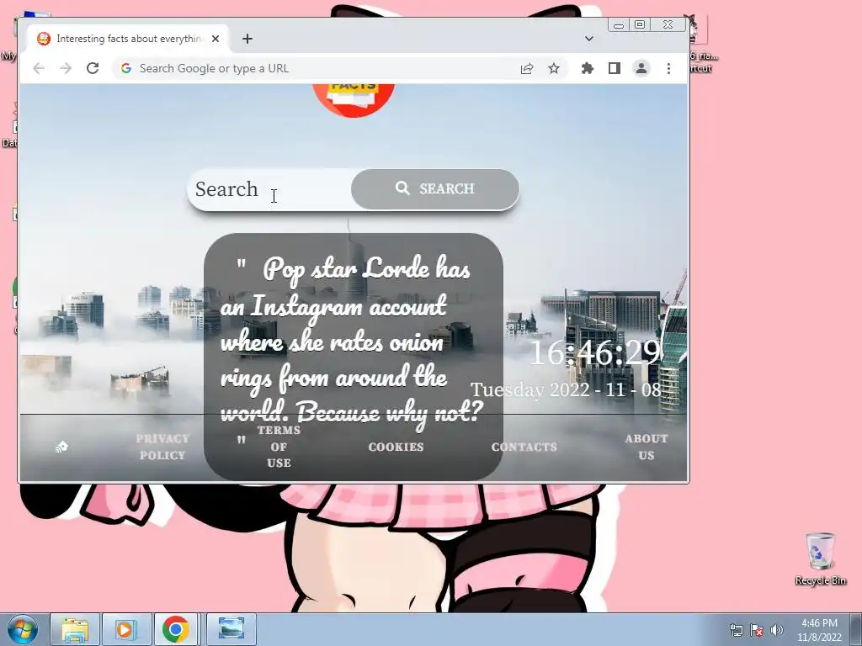Open the Extensions puzzle icon
This screenshot has width=862, height=646.
coord(587,68)
